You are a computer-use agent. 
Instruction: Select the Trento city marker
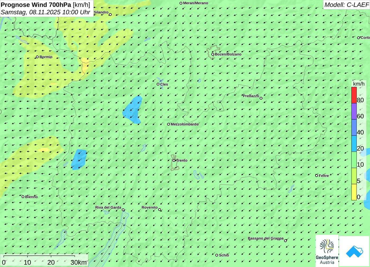[174, 160]
